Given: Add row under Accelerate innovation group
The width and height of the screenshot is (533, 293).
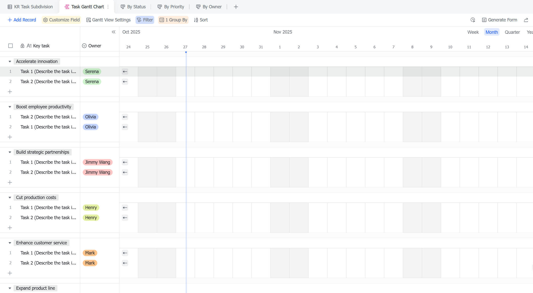Looking at the screenshot, I should 10,92.
